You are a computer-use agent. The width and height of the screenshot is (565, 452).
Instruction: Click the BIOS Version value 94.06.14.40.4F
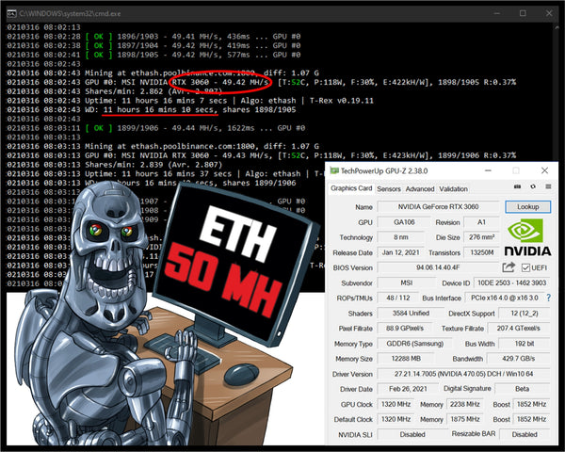438,267
